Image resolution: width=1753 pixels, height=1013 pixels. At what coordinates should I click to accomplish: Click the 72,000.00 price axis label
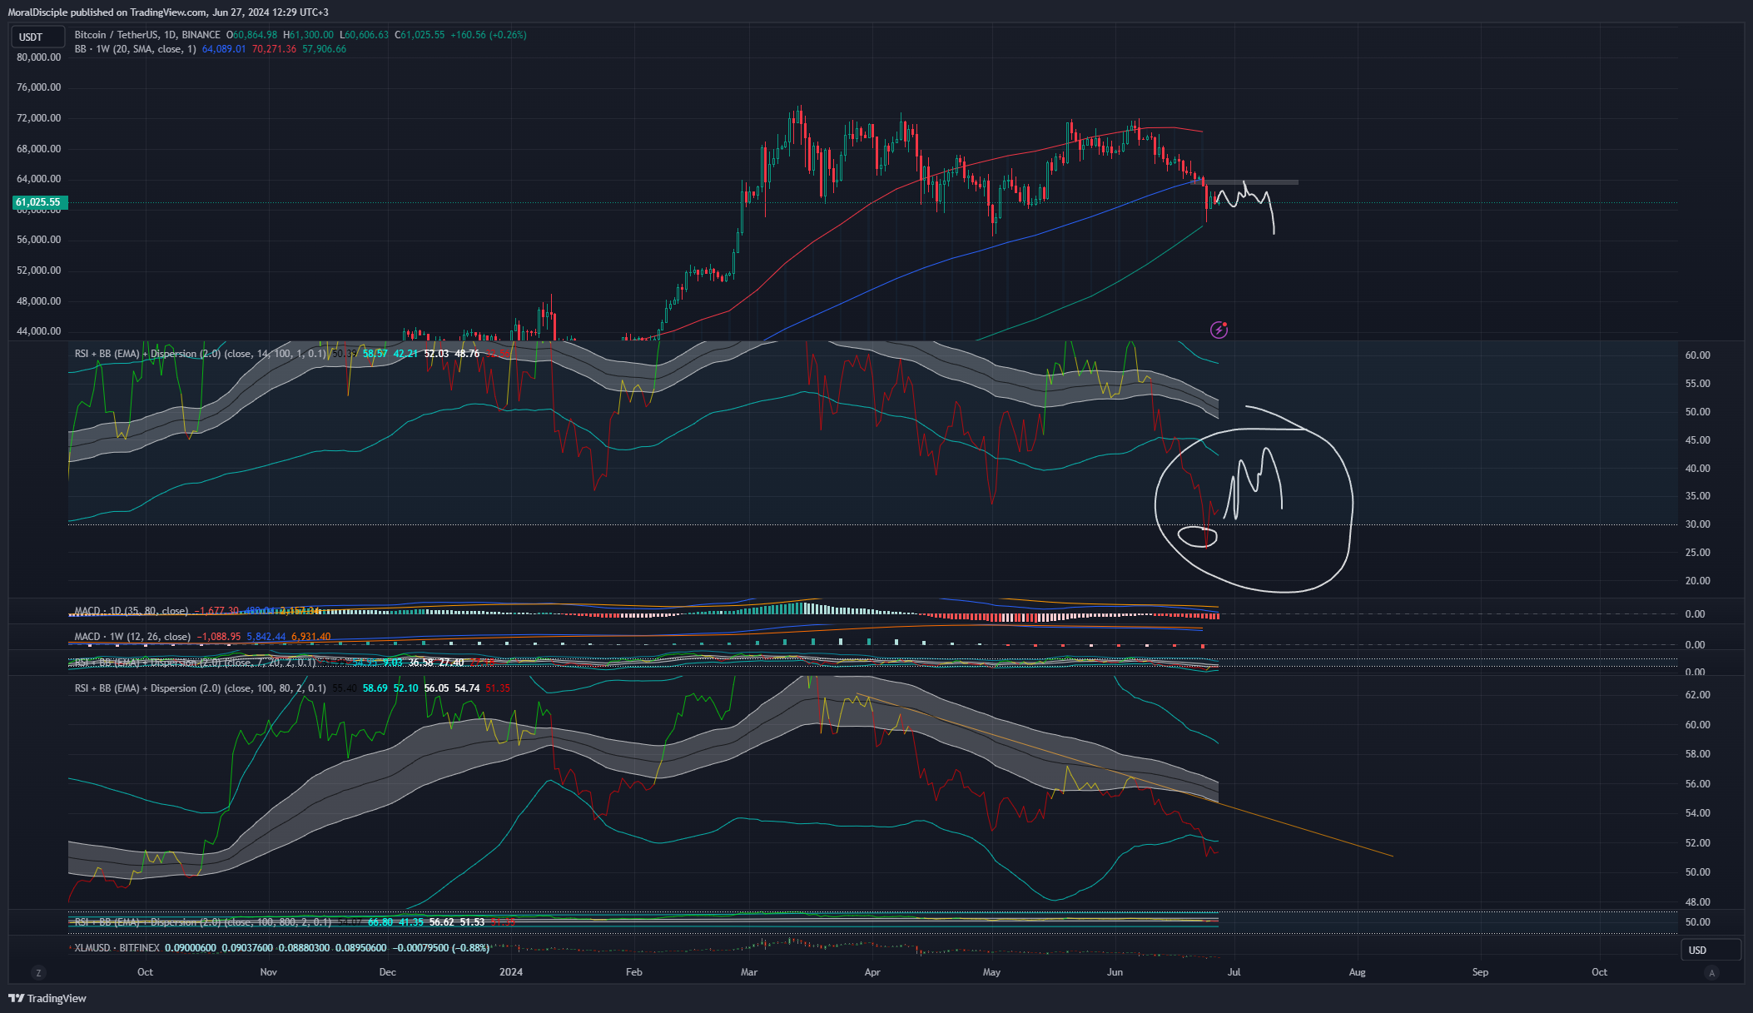(39, 118)
